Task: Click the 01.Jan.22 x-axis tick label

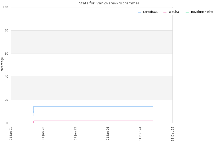Action: pos(43,134)
